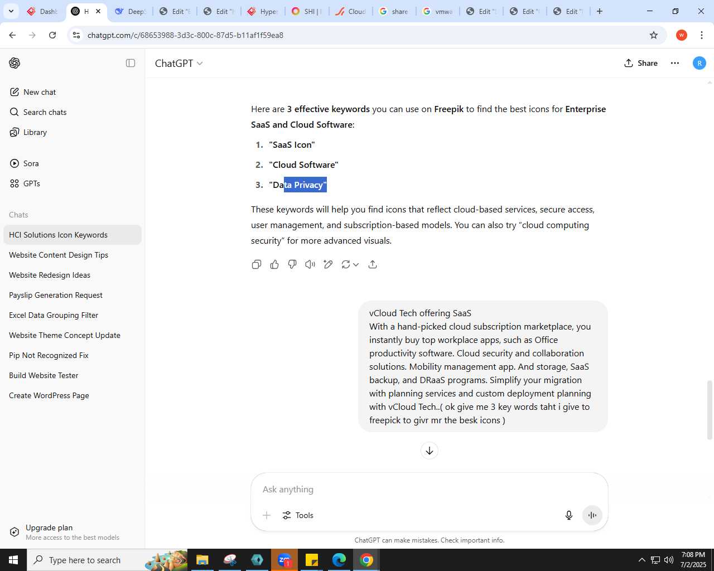Click the ChatGPT logo in sidebar
The height and width of the screenshot is (571, 714).
tap(15, 63)
